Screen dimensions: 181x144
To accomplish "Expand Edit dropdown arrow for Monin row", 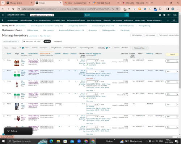I will click(177, 82).
